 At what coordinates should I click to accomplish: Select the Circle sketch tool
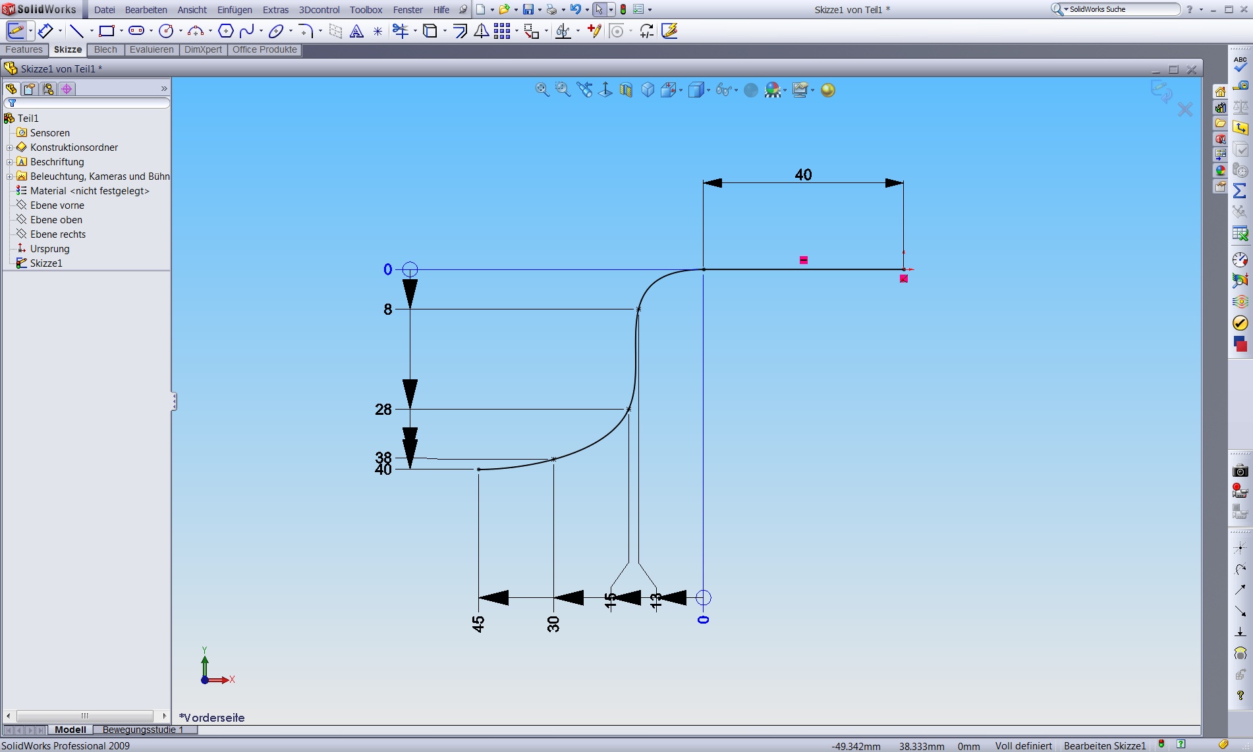point(166,31)
